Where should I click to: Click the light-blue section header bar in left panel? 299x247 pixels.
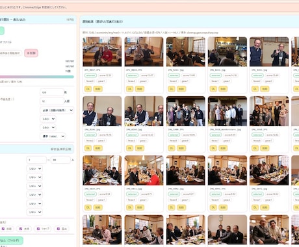[37, 149]
